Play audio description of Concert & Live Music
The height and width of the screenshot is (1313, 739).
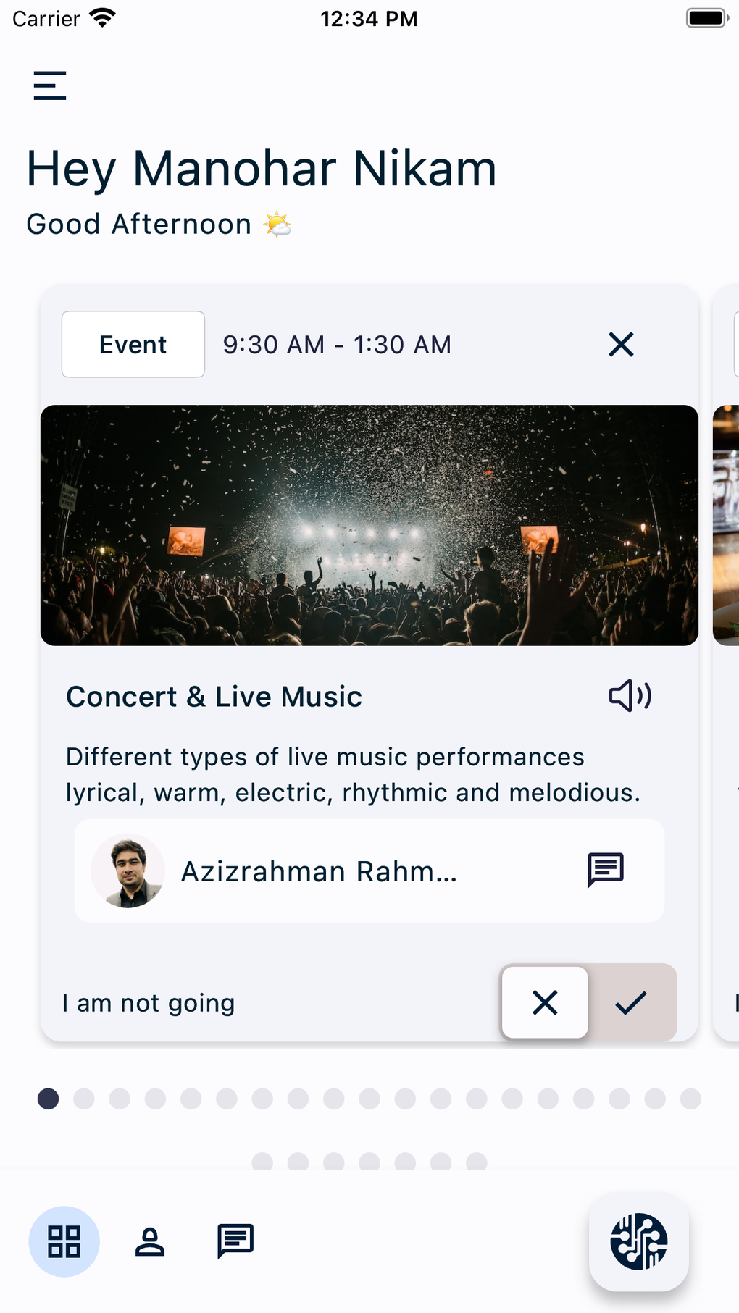[x=630, y=696]
